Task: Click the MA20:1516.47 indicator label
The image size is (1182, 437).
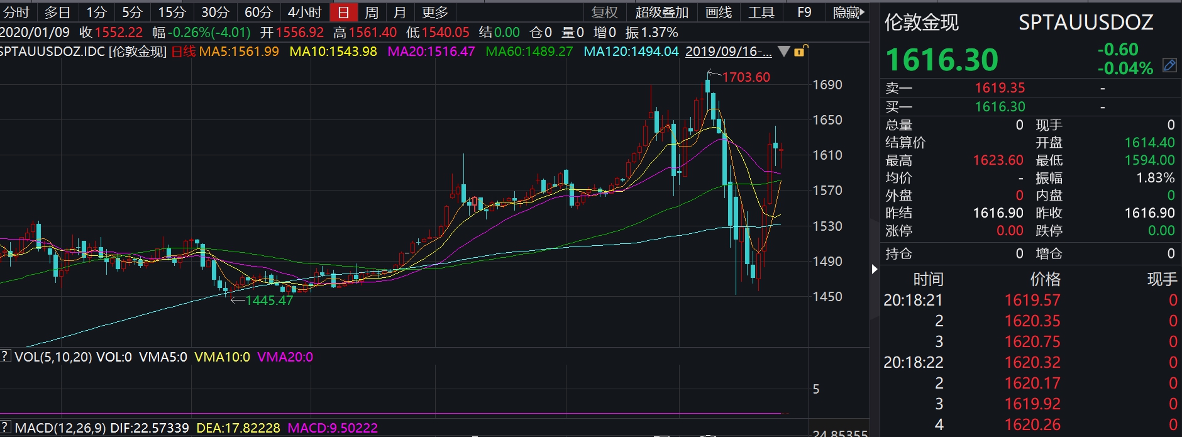Action: [431, 52]
